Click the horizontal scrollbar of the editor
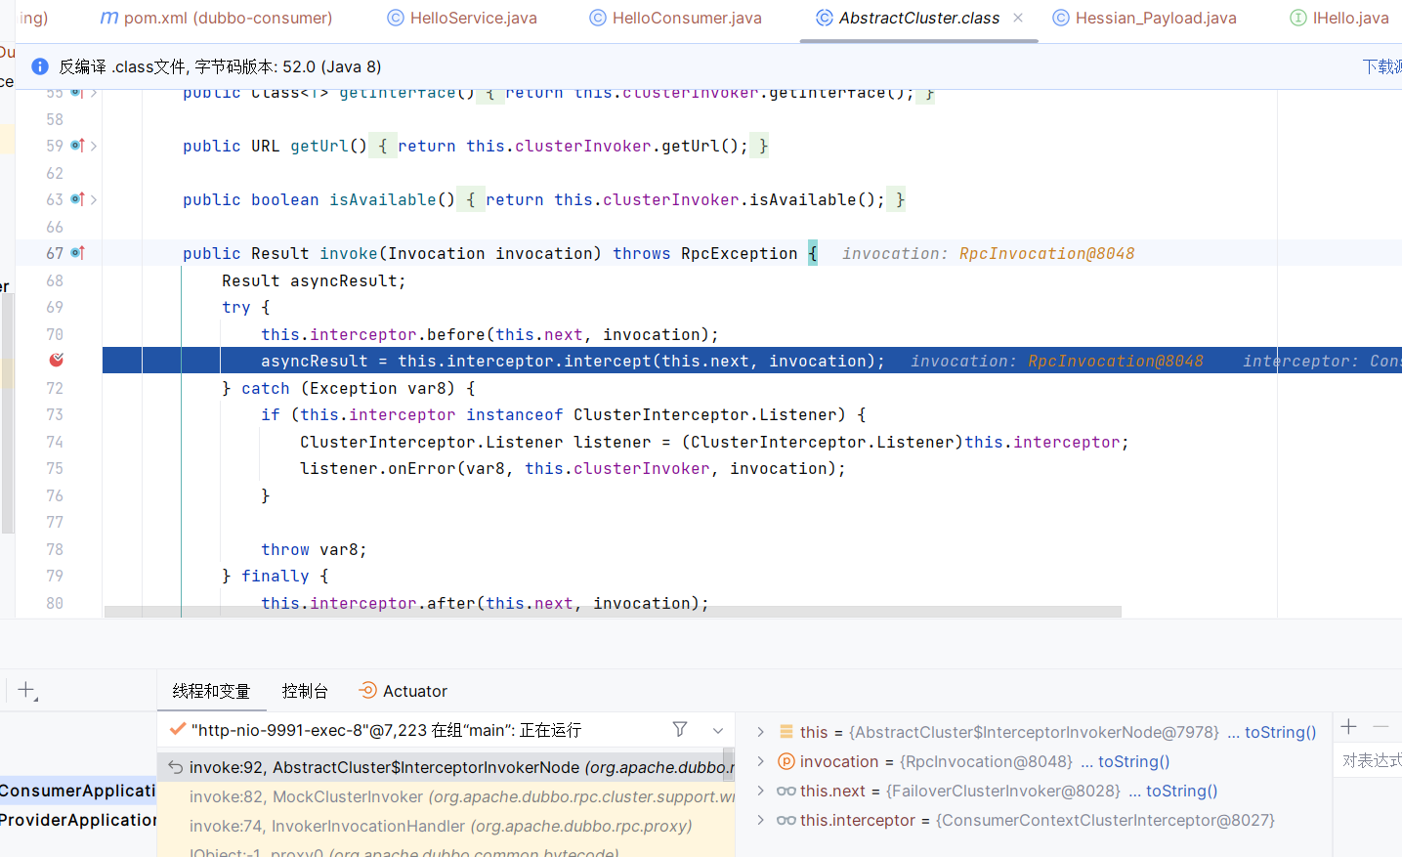 point(613,612)
